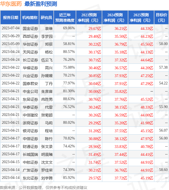Click 国泰君安 institution cell
This screenshot has height=190, width=169.
30,84
